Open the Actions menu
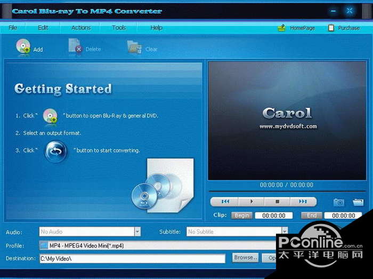This screenshot has height=279, width=373. [81, 28]
